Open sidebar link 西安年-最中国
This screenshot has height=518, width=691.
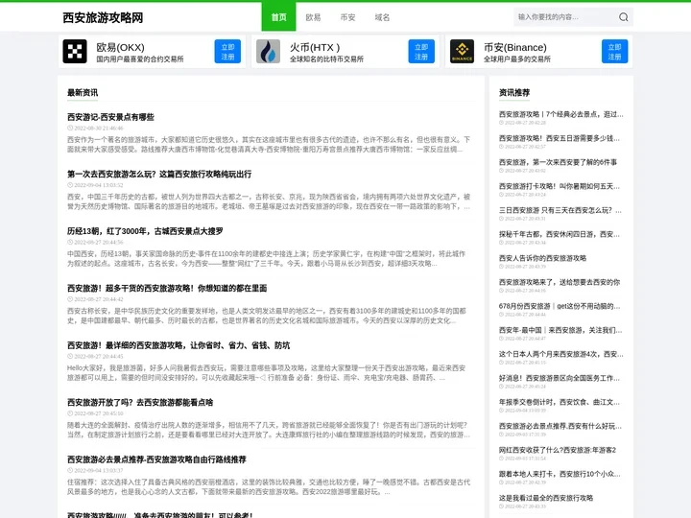[560, 330]
